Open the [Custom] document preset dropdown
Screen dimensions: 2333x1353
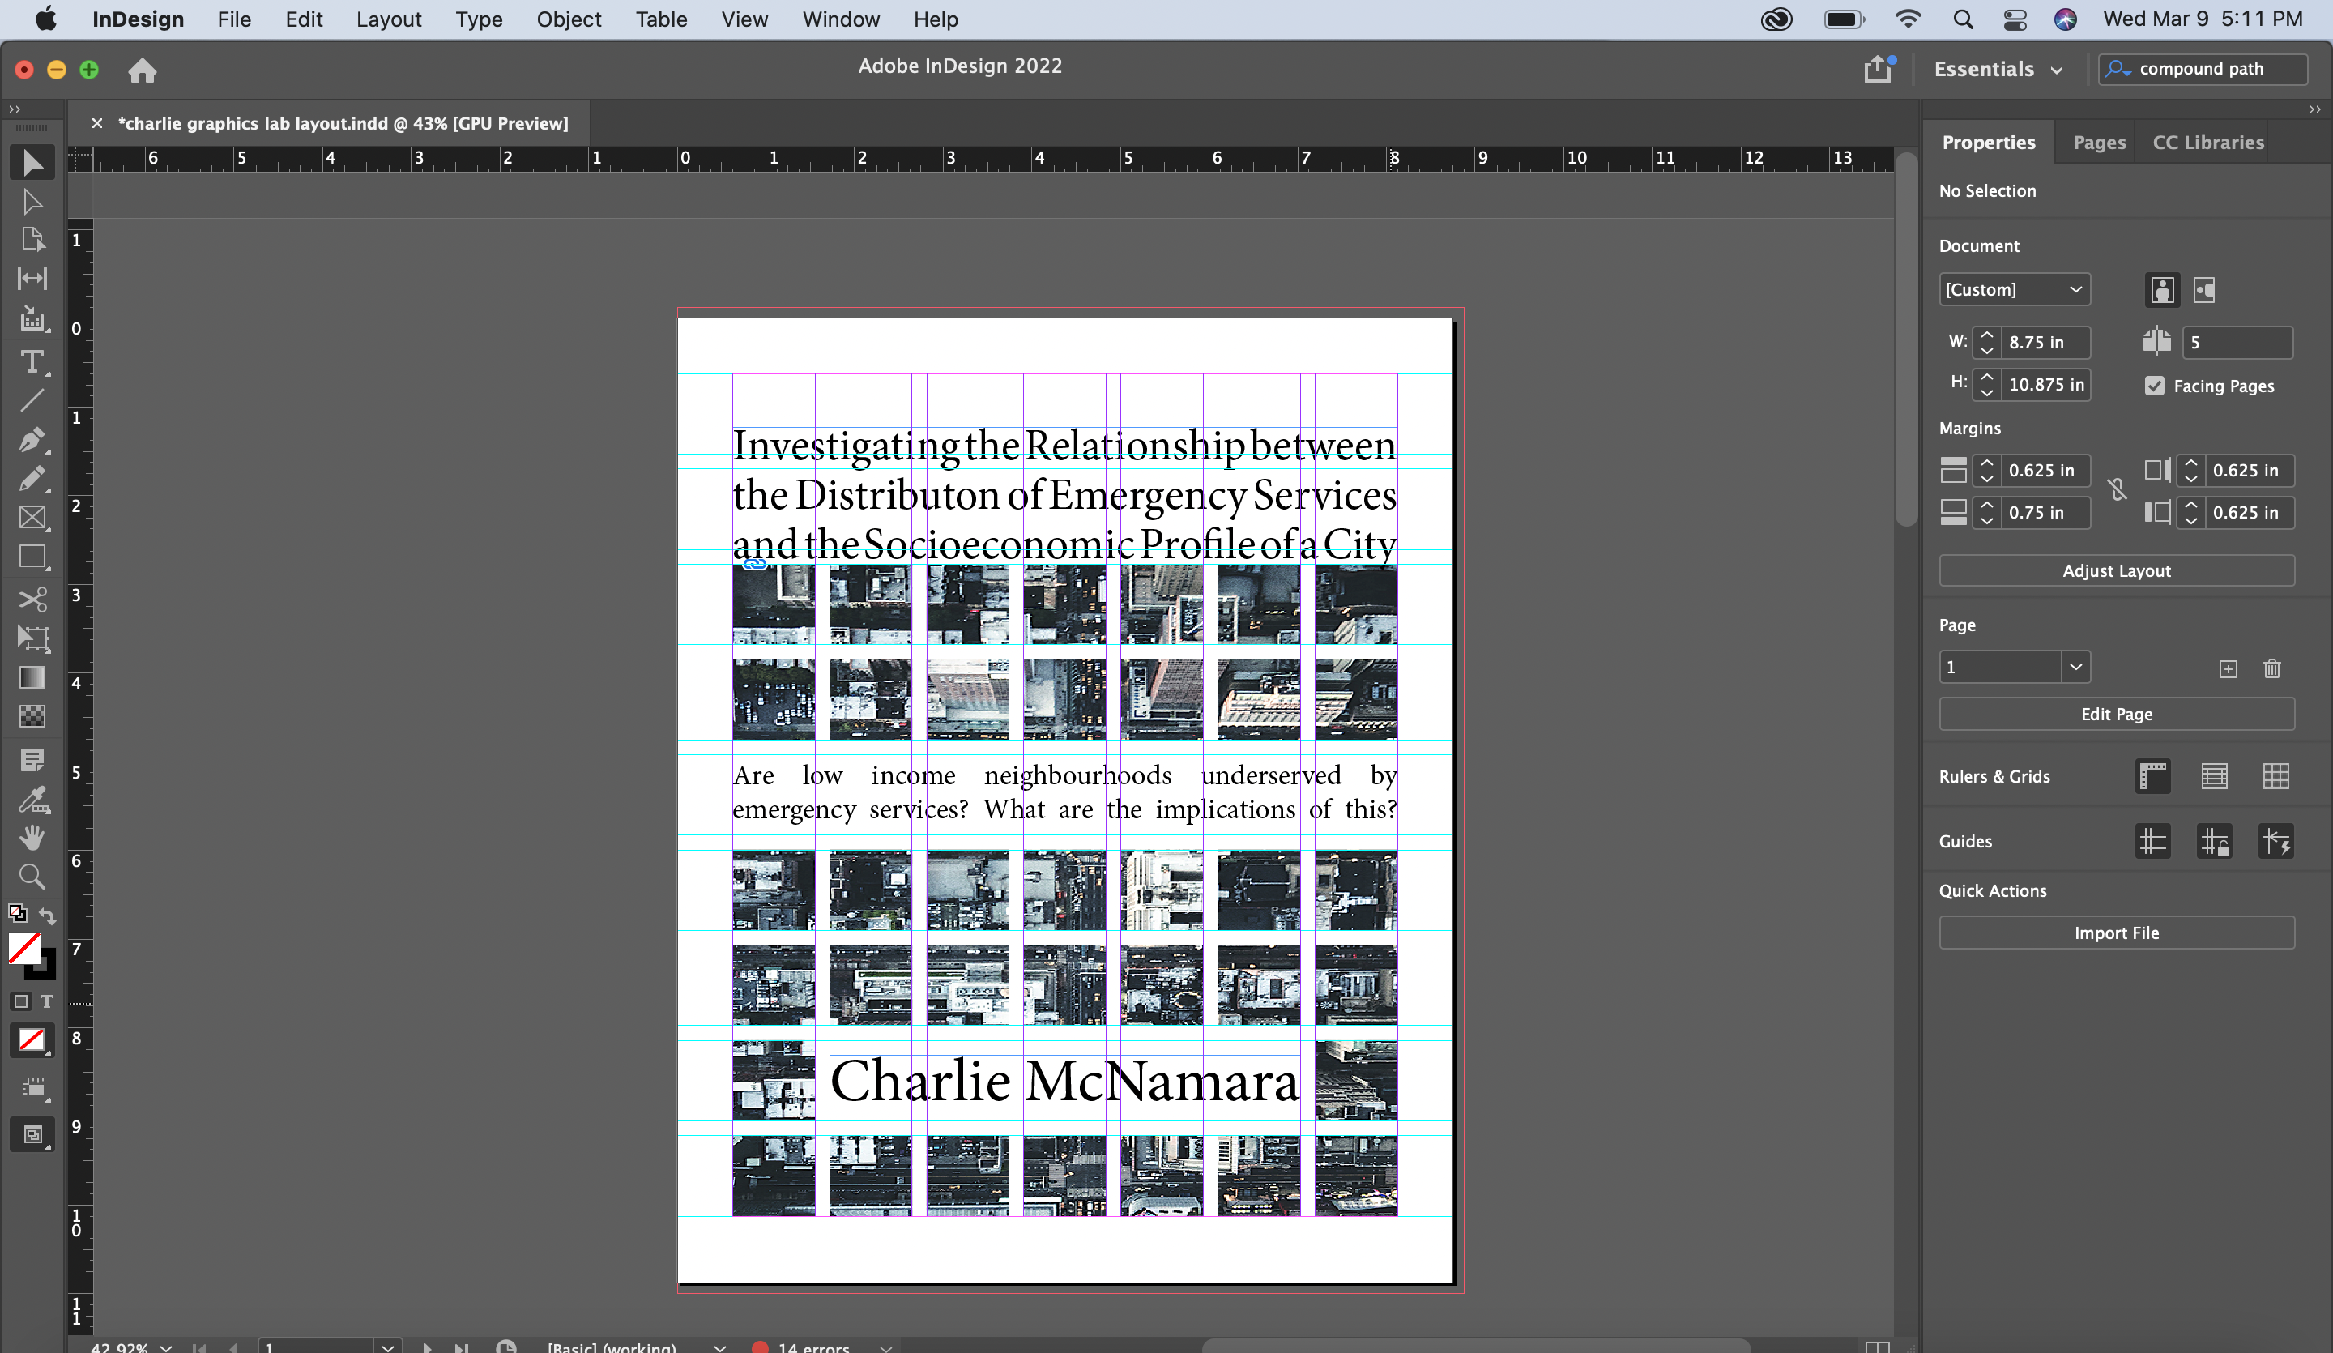2014,290
